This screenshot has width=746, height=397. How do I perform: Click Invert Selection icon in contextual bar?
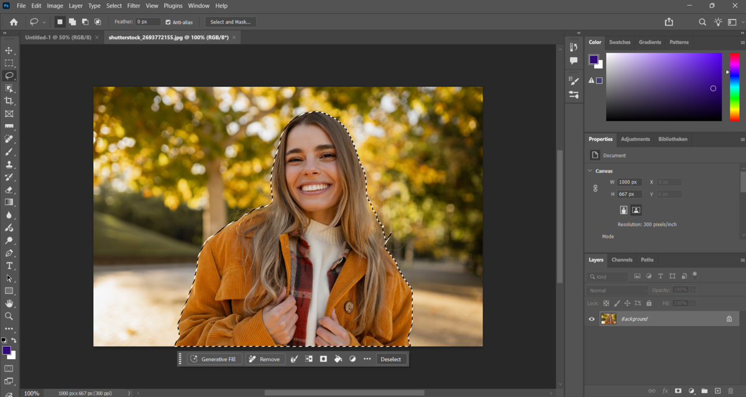tap(309, 359)
